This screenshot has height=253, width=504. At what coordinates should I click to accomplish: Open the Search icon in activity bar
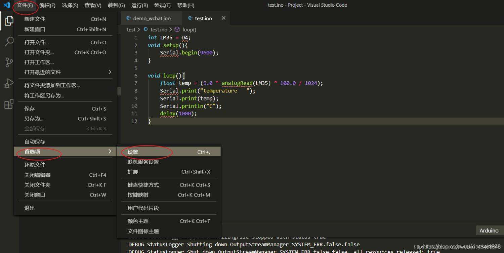click(9, 42)
